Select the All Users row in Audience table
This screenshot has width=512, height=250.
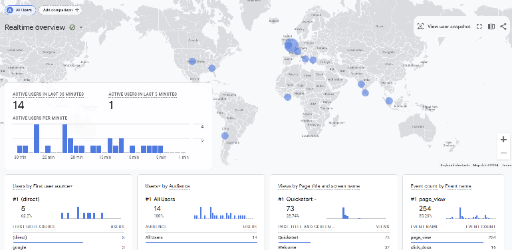tap(201, 237)
